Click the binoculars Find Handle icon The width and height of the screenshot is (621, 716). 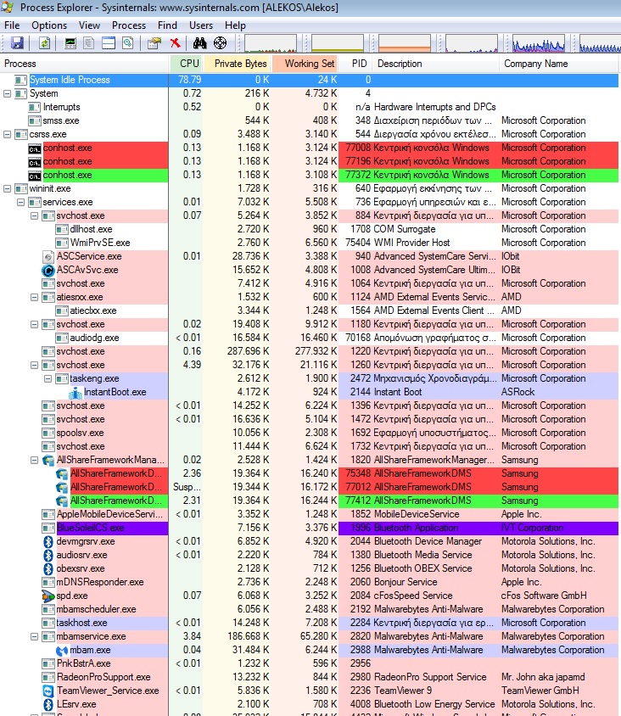pyautogui.click(x=199, y=43)
